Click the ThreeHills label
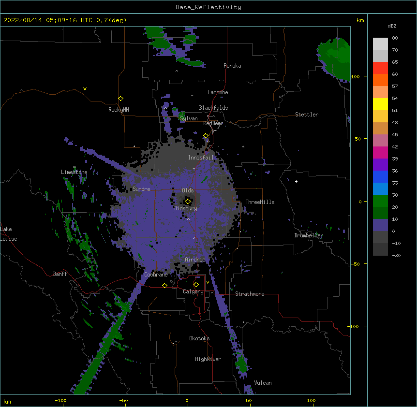This screenshot has width=417, height=407. coord(260,202)
